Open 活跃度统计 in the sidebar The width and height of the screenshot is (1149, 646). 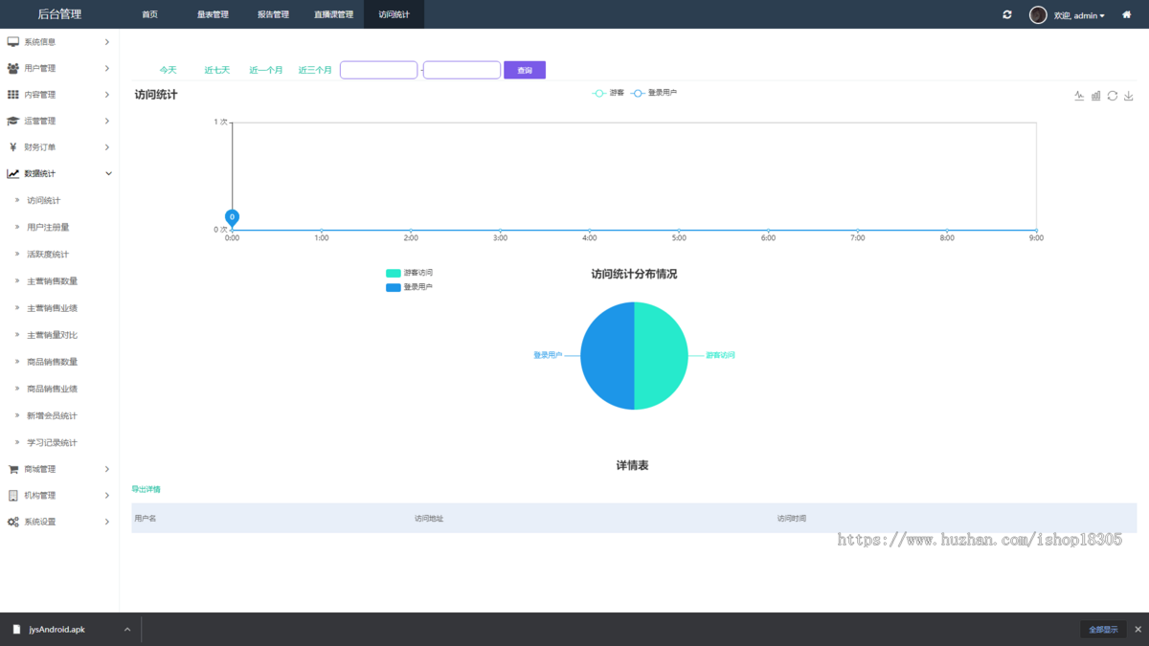click(48, 255)
